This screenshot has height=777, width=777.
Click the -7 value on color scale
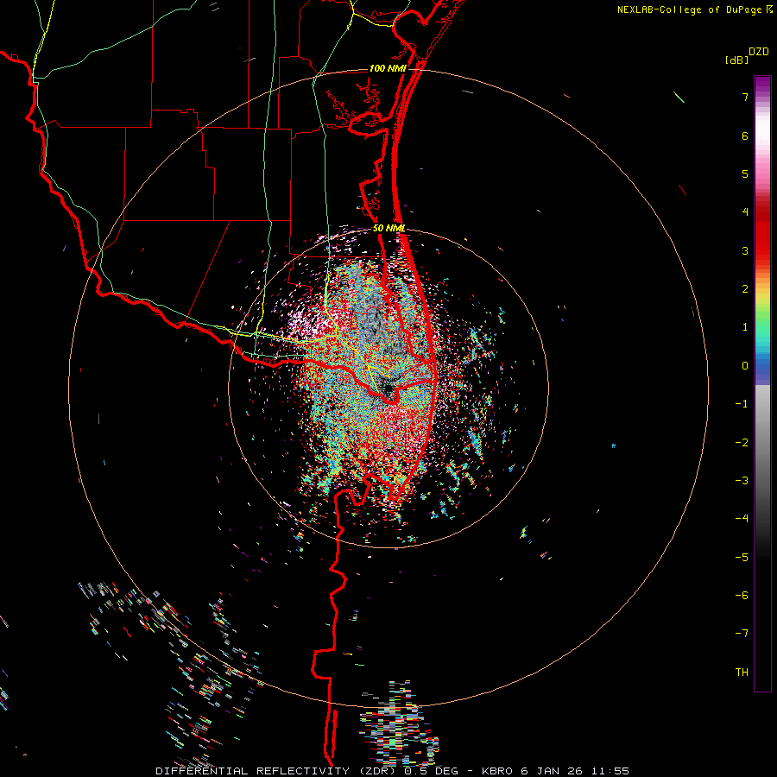742,634
